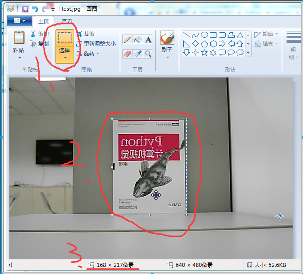Screen dimensions: 303x274
Task: Click the 粘贴 clipboard icon
Action: click(x=19, y=37)
